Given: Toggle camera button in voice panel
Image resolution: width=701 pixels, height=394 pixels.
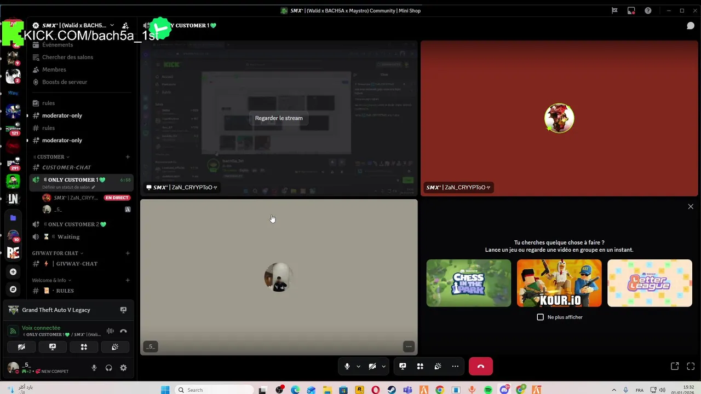Looking at the screenshot, I should [21, 347].
